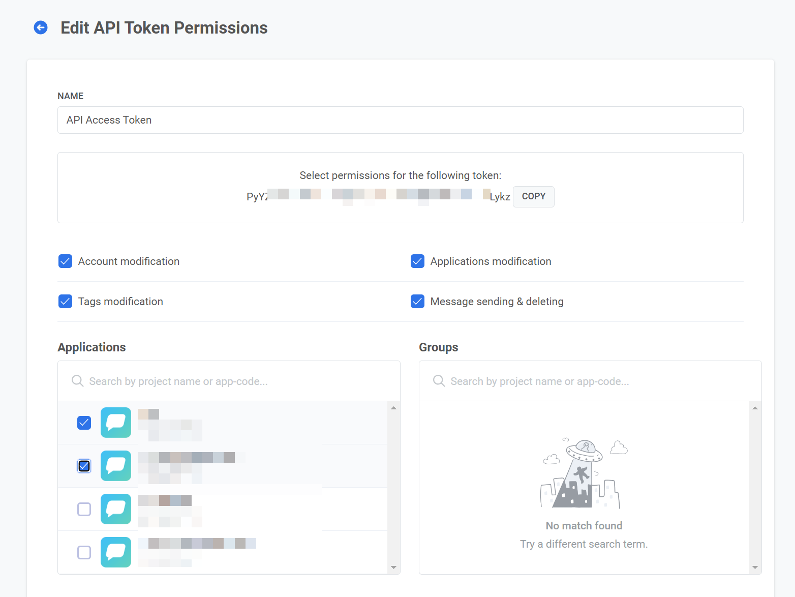Copy the API token with COPY button
This screenshot has width=795, height=597.
click(533, 197)
